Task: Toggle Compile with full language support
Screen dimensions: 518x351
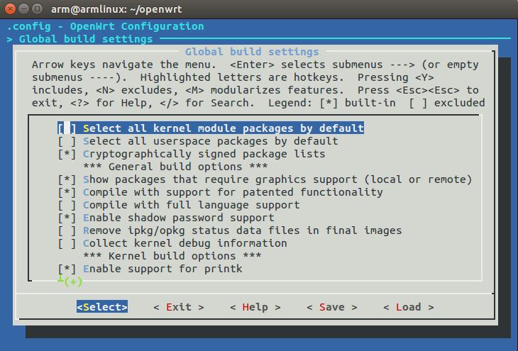Action: pyautogui.click(x=179, y=205)
